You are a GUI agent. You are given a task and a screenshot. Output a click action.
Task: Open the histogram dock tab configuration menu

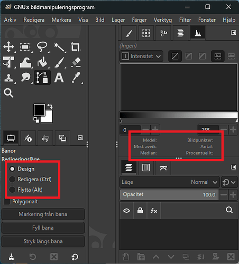[234, 33]
